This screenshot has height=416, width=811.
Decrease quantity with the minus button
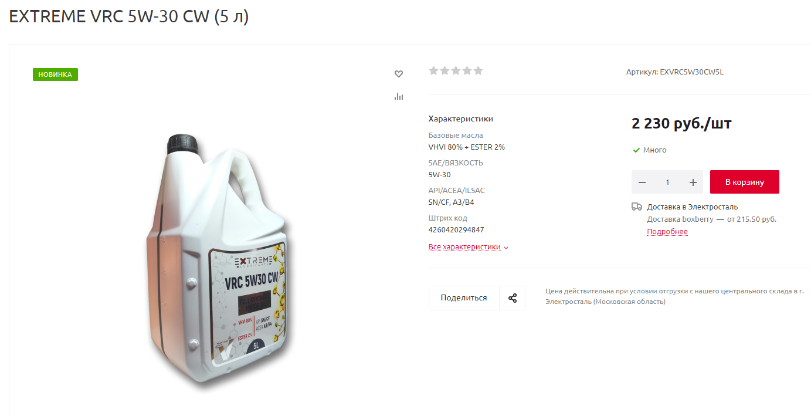[x=642, y=182]
